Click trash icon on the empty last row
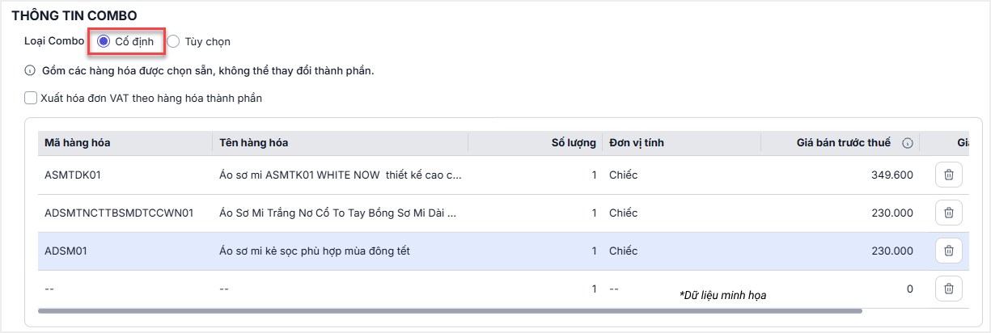 [x=948, y=289]
